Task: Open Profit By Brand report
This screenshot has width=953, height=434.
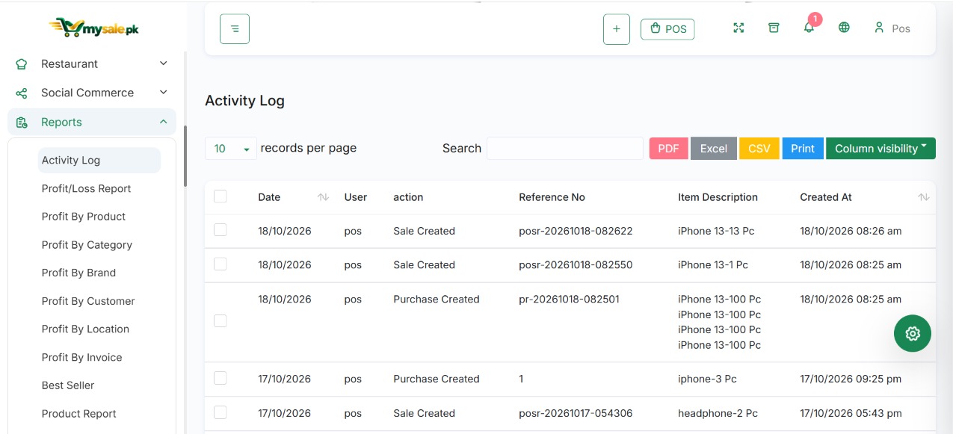Action: pos(78,273)
